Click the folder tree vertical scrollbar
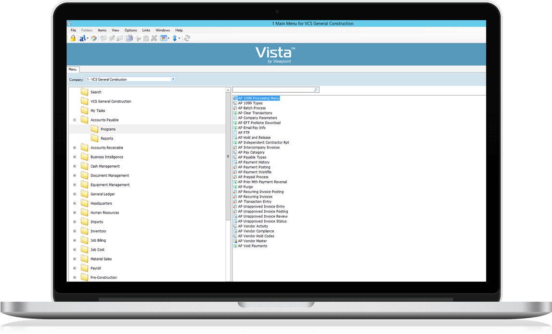The image size is (552, 334). [x=228, y=157]
